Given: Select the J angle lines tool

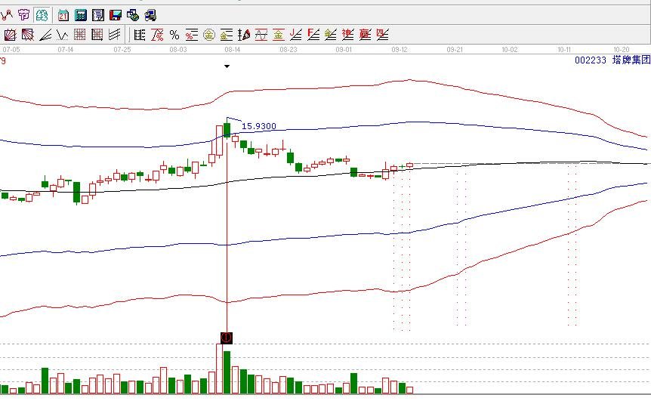Looking at the screenshot, I should 295,35.
